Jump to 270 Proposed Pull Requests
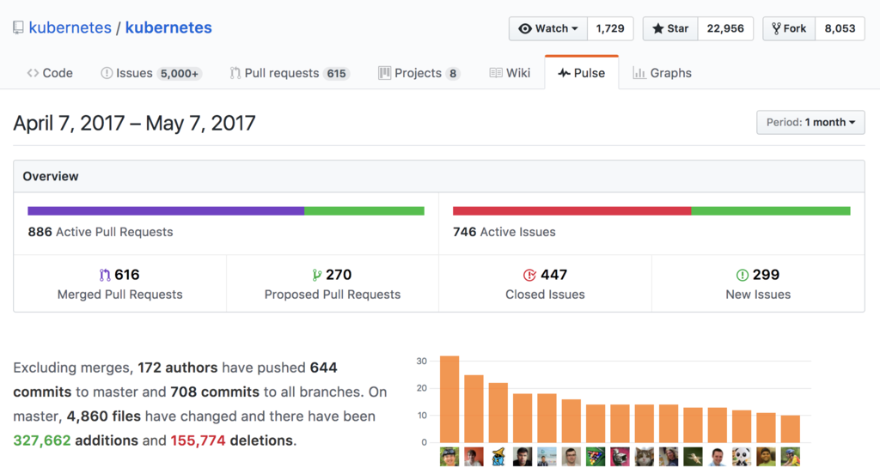 (333, 284)
